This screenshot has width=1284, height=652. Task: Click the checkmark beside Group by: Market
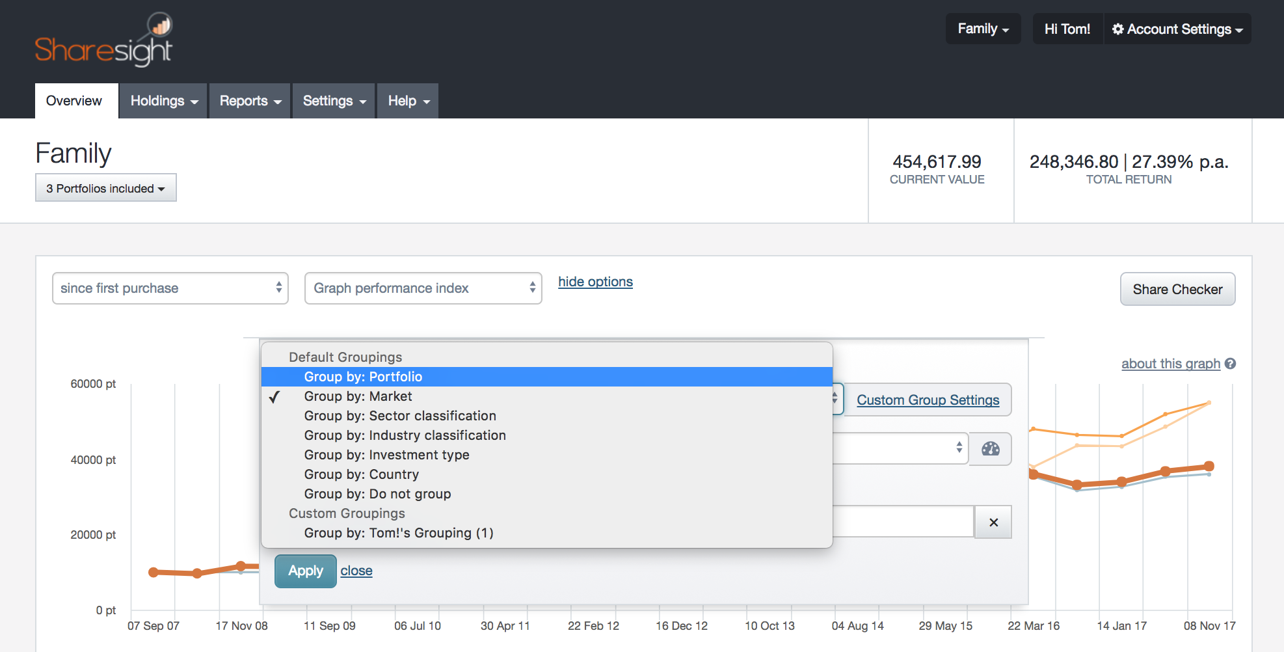tap(276, 396)
